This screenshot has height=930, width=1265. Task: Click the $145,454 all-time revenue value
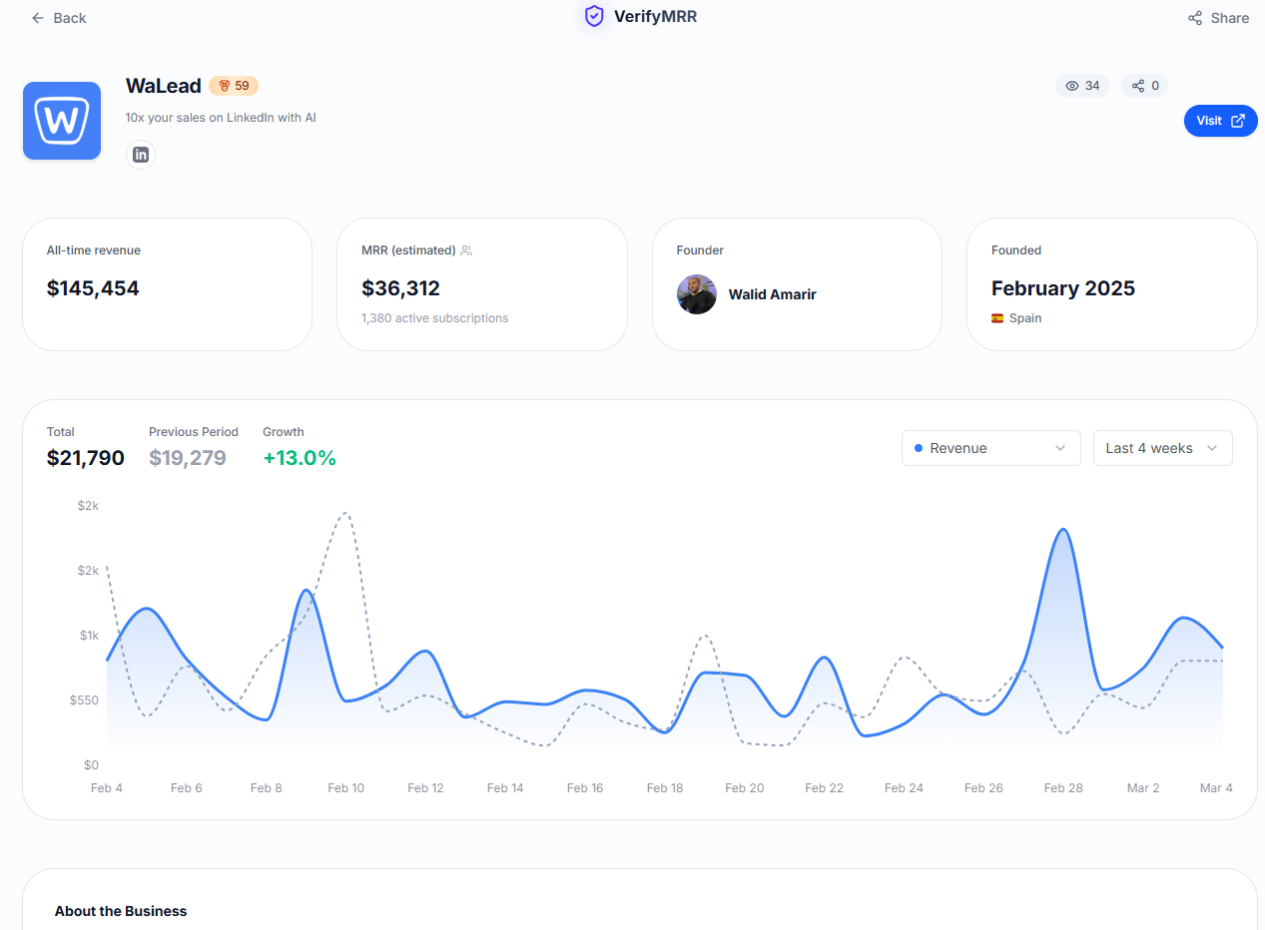click(93, 288)
